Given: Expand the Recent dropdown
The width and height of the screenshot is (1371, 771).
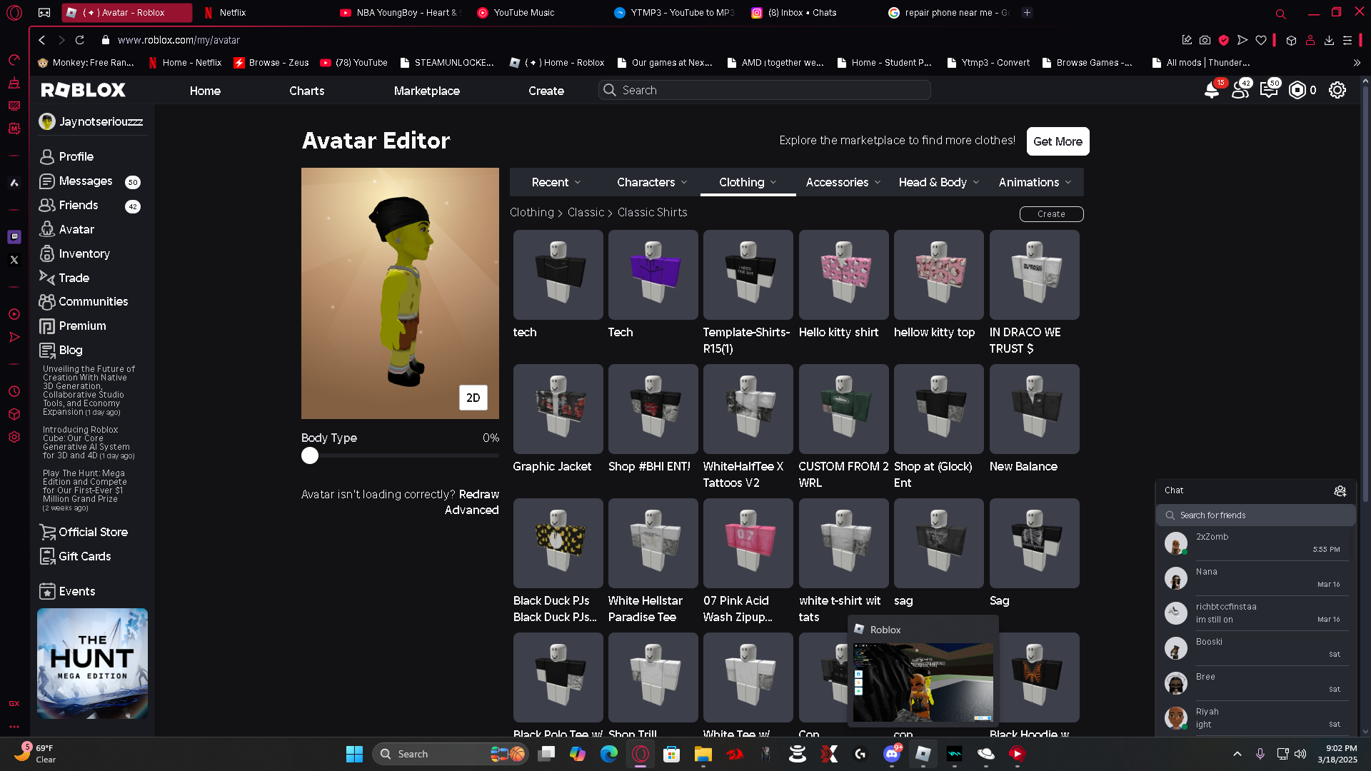Looking at the screenshot, I should click(556, 183).
